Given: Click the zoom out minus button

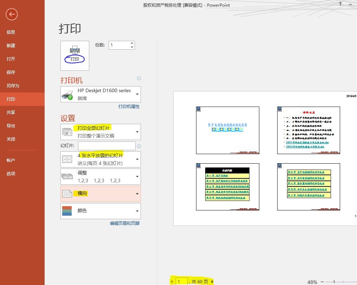Looking at the screenshot, I should click(322, 282).
